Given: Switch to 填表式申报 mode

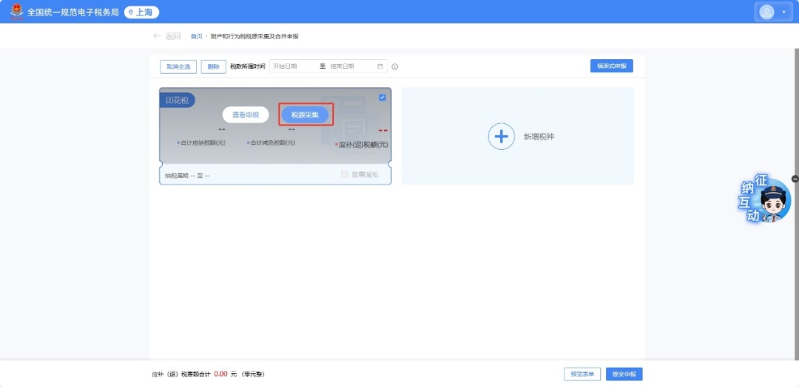Looking at the screenshot, I should click(611, 66).
